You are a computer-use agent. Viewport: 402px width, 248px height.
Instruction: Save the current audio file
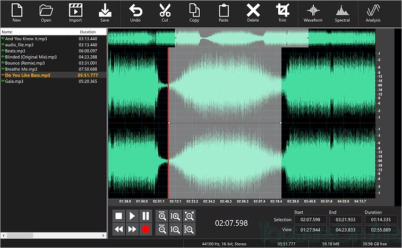click(x=105, y=13)
